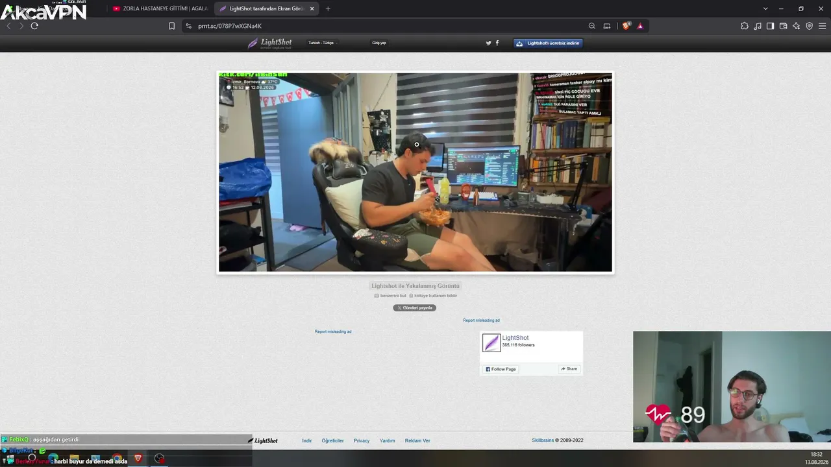831x467 pixels.
Task: Open the browser hamburger menu
Action: click(822, 26)
